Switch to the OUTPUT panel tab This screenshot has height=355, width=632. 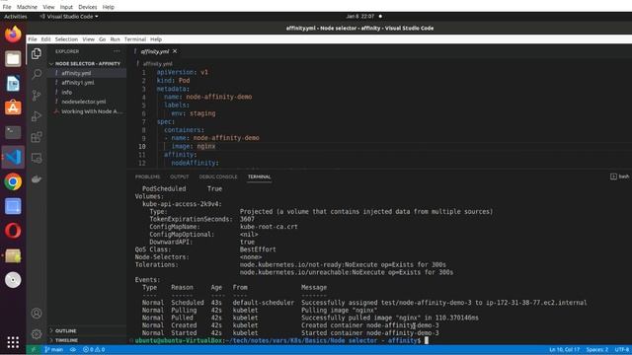point(180,177)
